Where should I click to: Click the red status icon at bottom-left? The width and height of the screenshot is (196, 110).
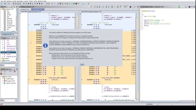1,104
